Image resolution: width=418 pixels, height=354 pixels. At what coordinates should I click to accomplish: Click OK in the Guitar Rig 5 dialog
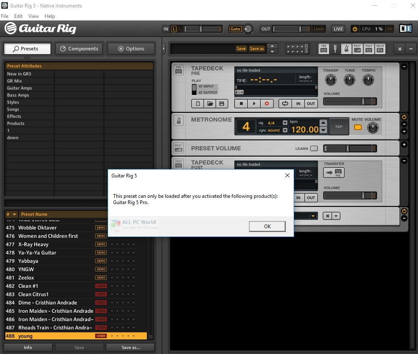click(x=267, y=226)
